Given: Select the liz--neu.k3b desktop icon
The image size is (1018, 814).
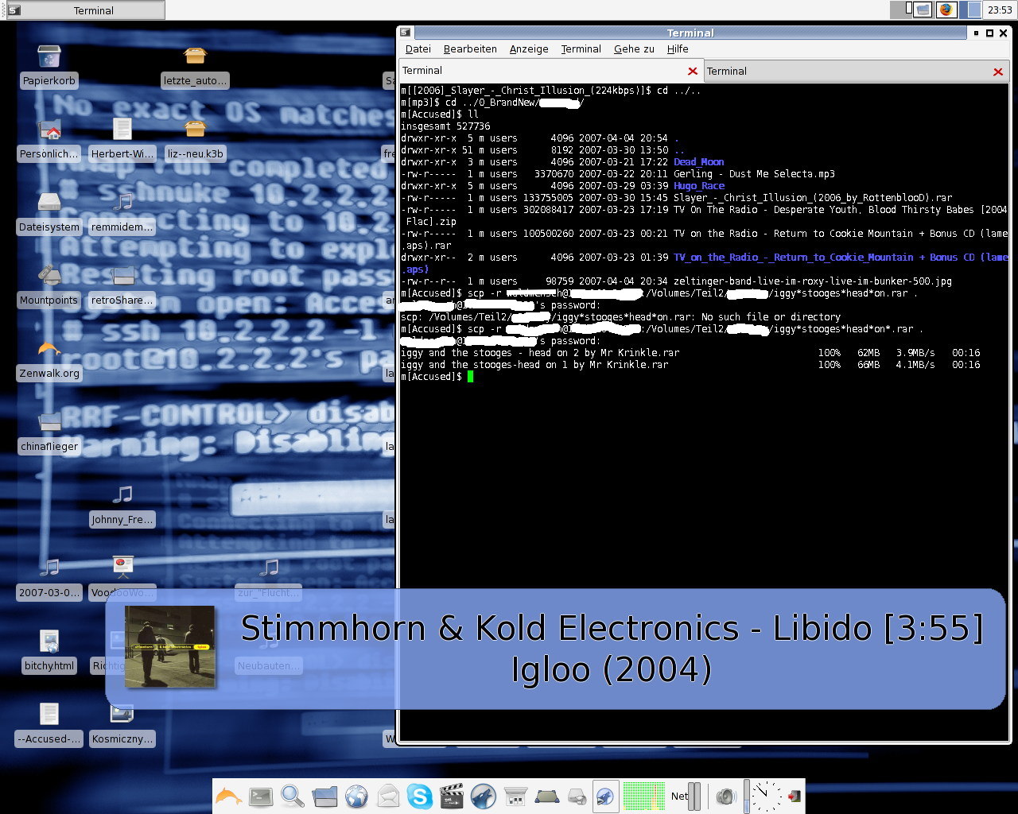Looking at the screenshot, I should tap(195, 138).
